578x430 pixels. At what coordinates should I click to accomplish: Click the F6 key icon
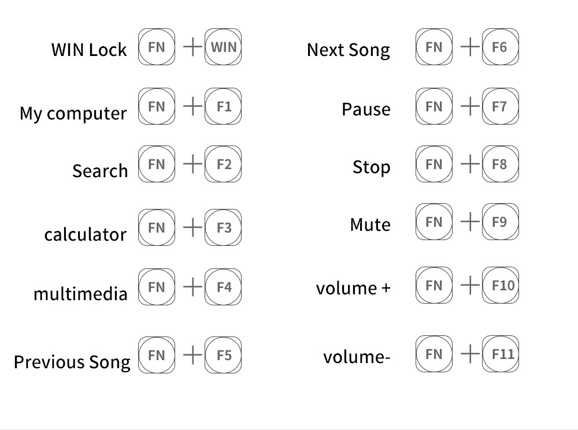coord(500,47)
